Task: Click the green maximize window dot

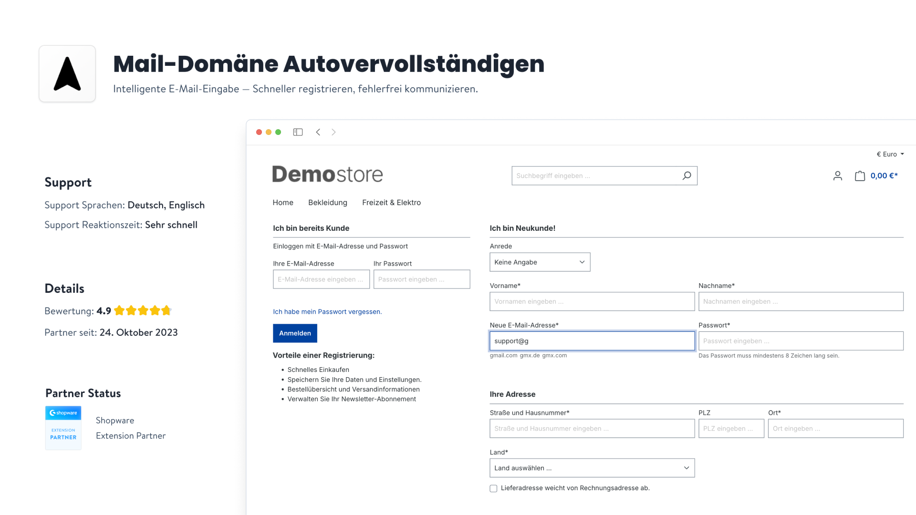Action: pos(278,132)
